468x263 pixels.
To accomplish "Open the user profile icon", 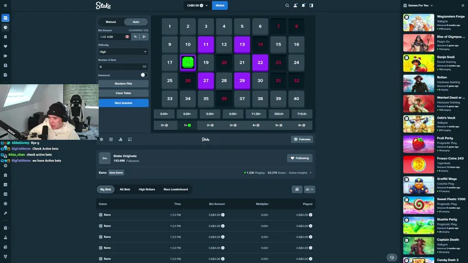I will (x=295, y=5).
